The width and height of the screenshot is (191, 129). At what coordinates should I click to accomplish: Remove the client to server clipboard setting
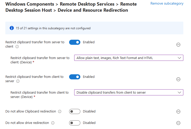click(179, 79)
